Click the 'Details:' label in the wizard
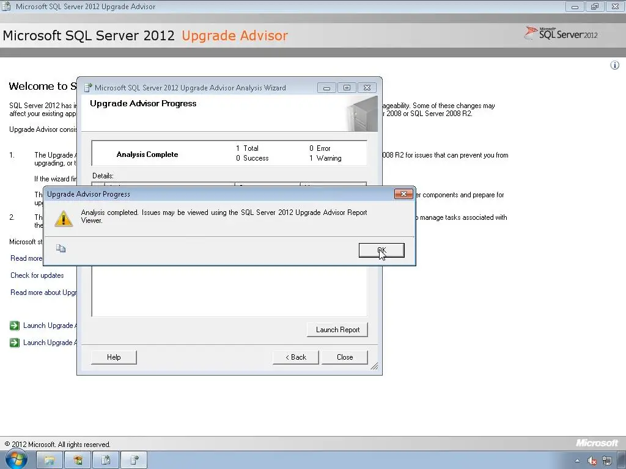This screenshot has width=626, height=469. (103, 175)
